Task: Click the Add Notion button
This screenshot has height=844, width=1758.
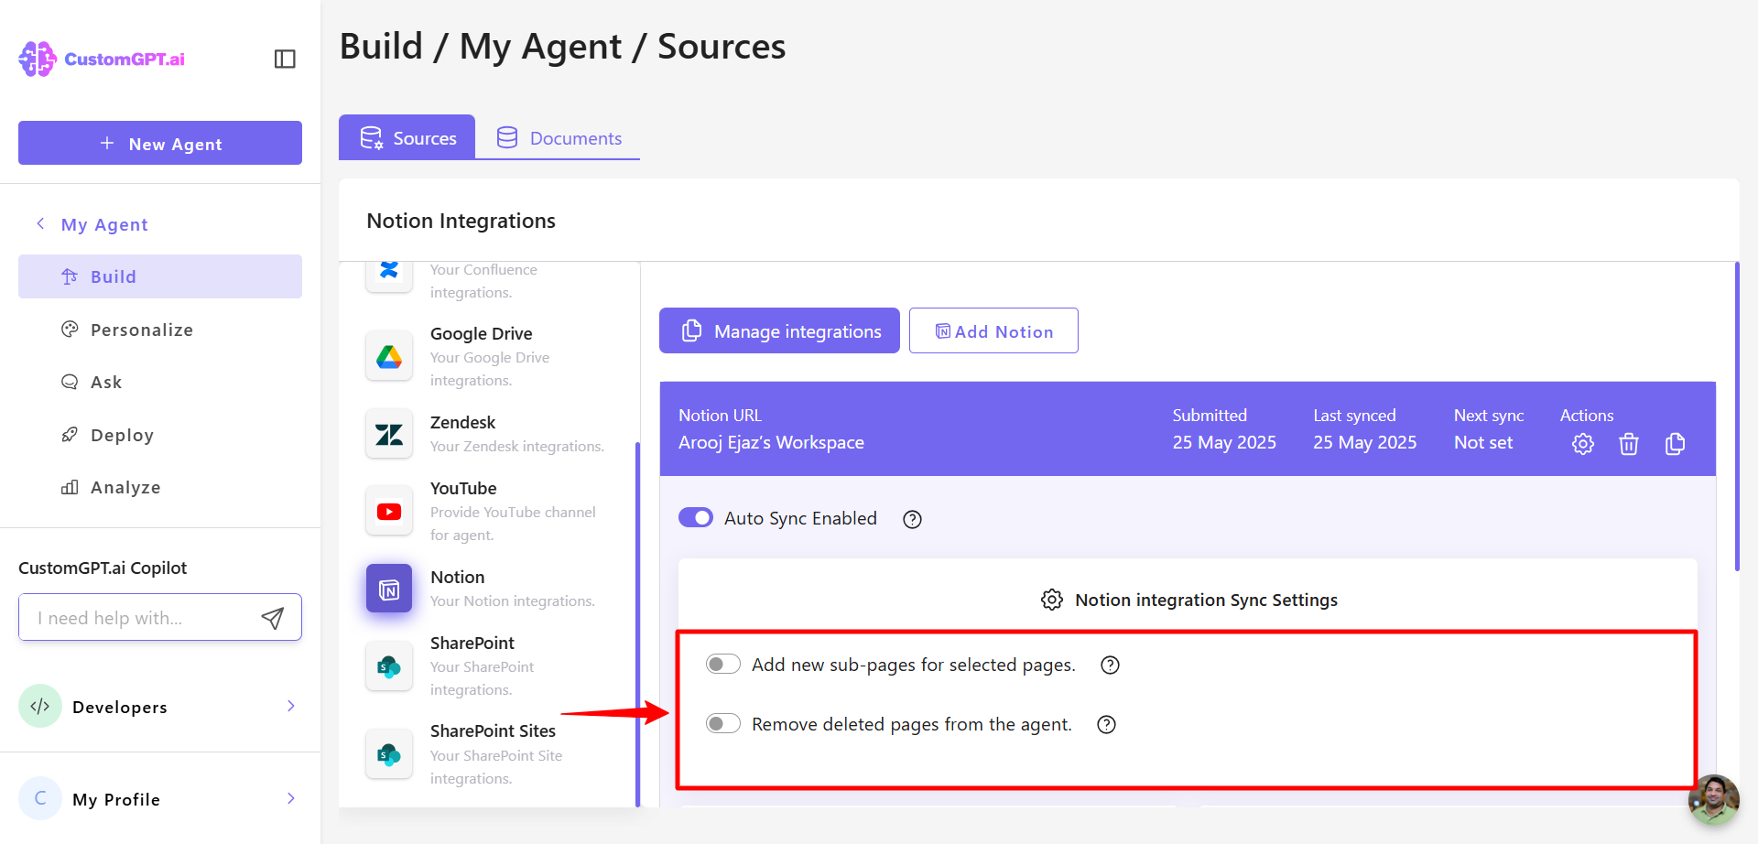Action: click(x=993, y=330)
